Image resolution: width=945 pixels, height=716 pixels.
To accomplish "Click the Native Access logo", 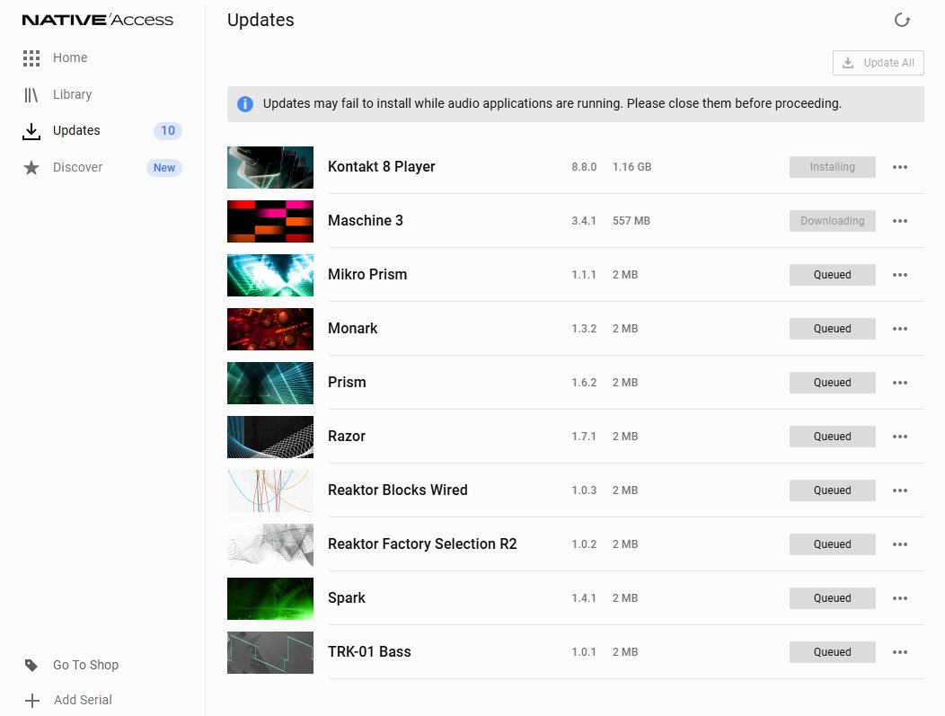I will 98,20.
